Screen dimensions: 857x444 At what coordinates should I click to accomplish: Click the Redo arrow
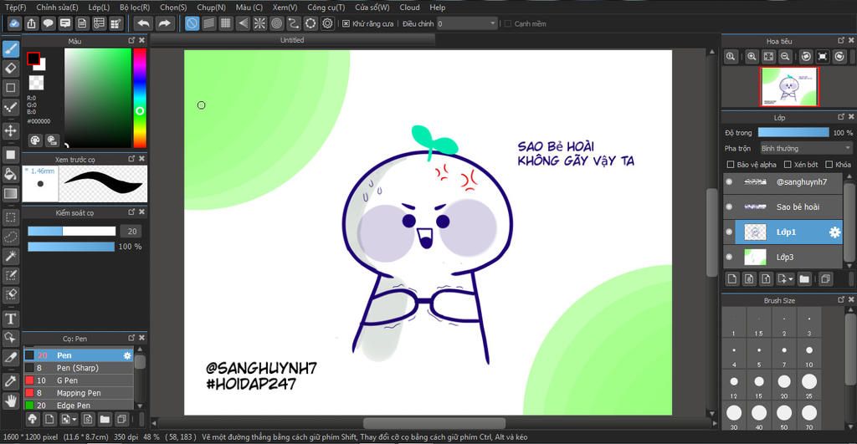coord(164,23)
